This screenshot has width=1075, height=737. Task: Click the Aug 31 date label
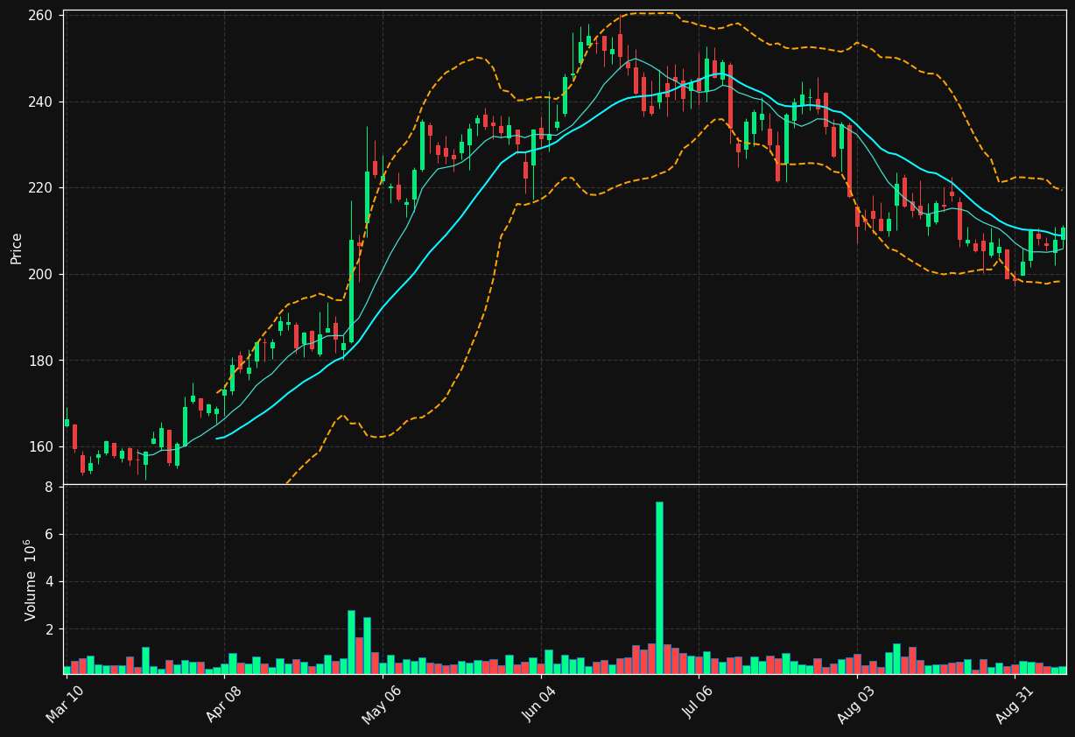pyautogui.click(x=1015, y=704)
